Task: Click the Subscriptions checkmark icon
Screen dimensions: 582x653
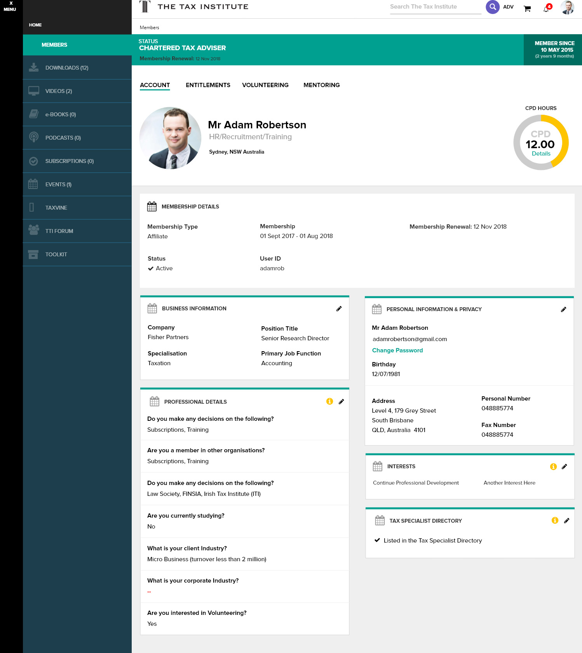Action: pyautogui.click(x=34, y=161)
